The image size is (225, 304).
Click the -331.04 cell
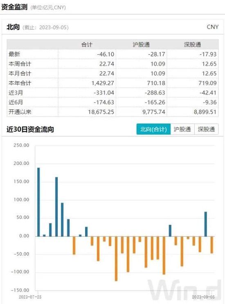(104, 93)
